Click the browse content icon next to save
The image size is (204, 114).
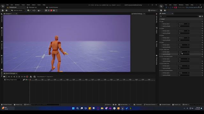point(7,10)
